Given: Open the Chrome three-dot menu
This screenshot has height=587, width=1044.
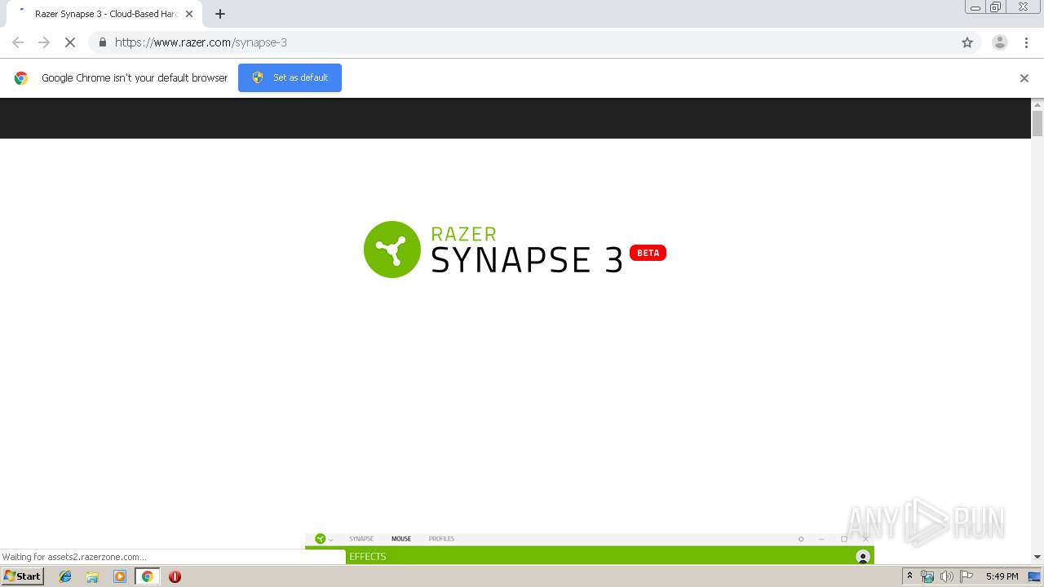Looking at the screenshot, I should point(1026,42).
